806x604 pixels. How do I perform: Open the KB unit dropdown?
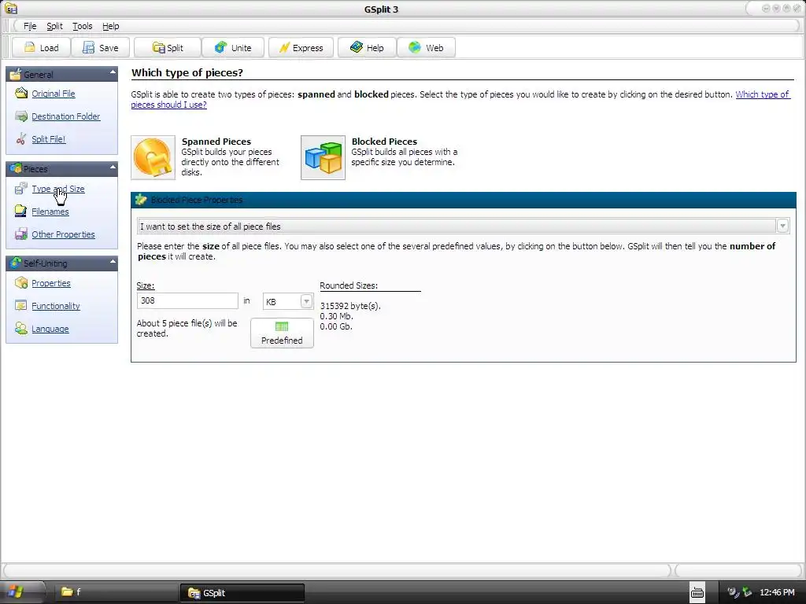(306, 301)
